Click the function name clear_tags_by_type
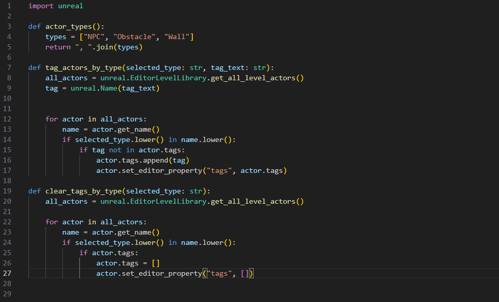The width and height of the screenshot is (499, 302). tap(83, 191)
